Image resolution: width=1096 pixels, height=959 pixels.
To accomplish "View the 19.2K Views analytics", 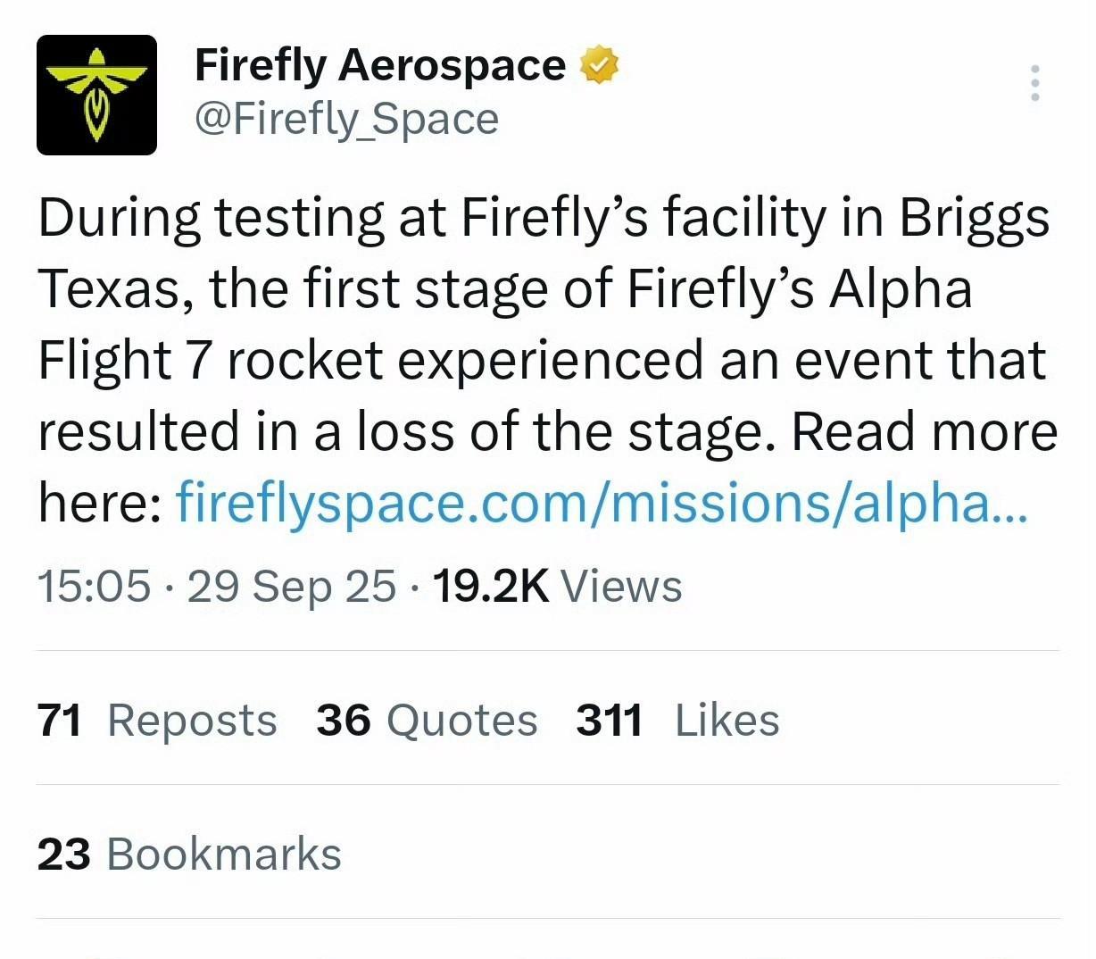I will pyautogui.click(x=556, y=587).
